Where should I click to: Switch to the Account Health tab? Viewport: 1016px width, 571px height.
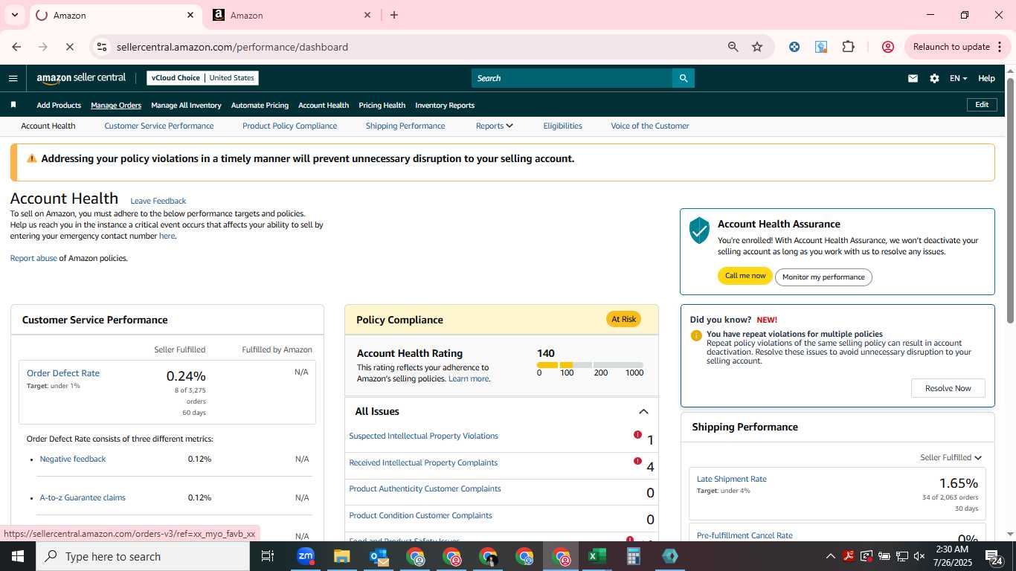(48, 126)
